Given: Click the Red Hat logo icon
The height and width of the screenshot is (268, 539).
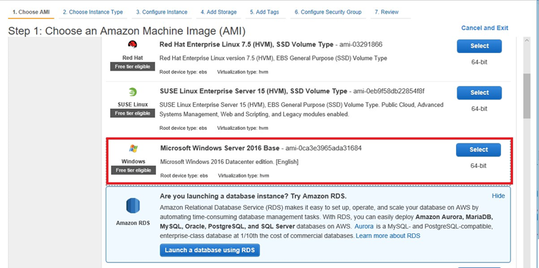Looking at the screenshot, I should (133, 44).
